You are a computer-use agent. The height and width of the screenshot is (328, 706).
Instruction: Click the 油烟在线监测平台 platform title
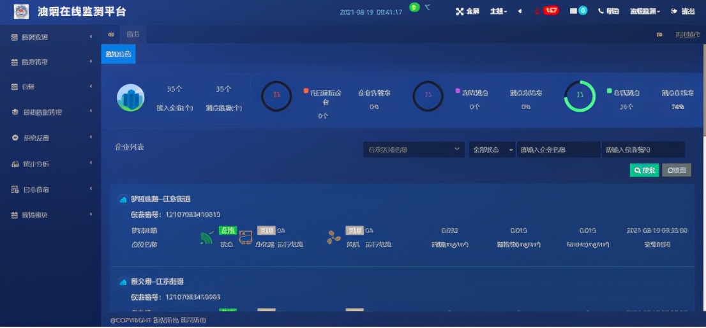tap(82, 11)
